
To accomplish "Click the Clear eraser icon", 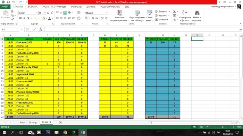I will (x=175, y=19).
